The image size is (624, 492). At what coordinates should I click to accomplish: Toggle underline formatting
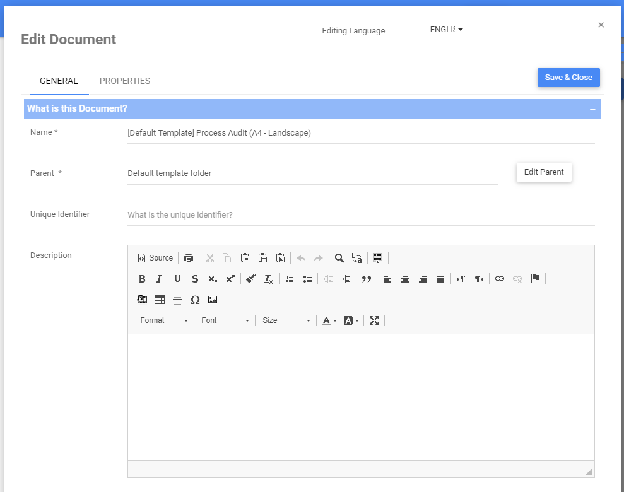coord(177,279)
